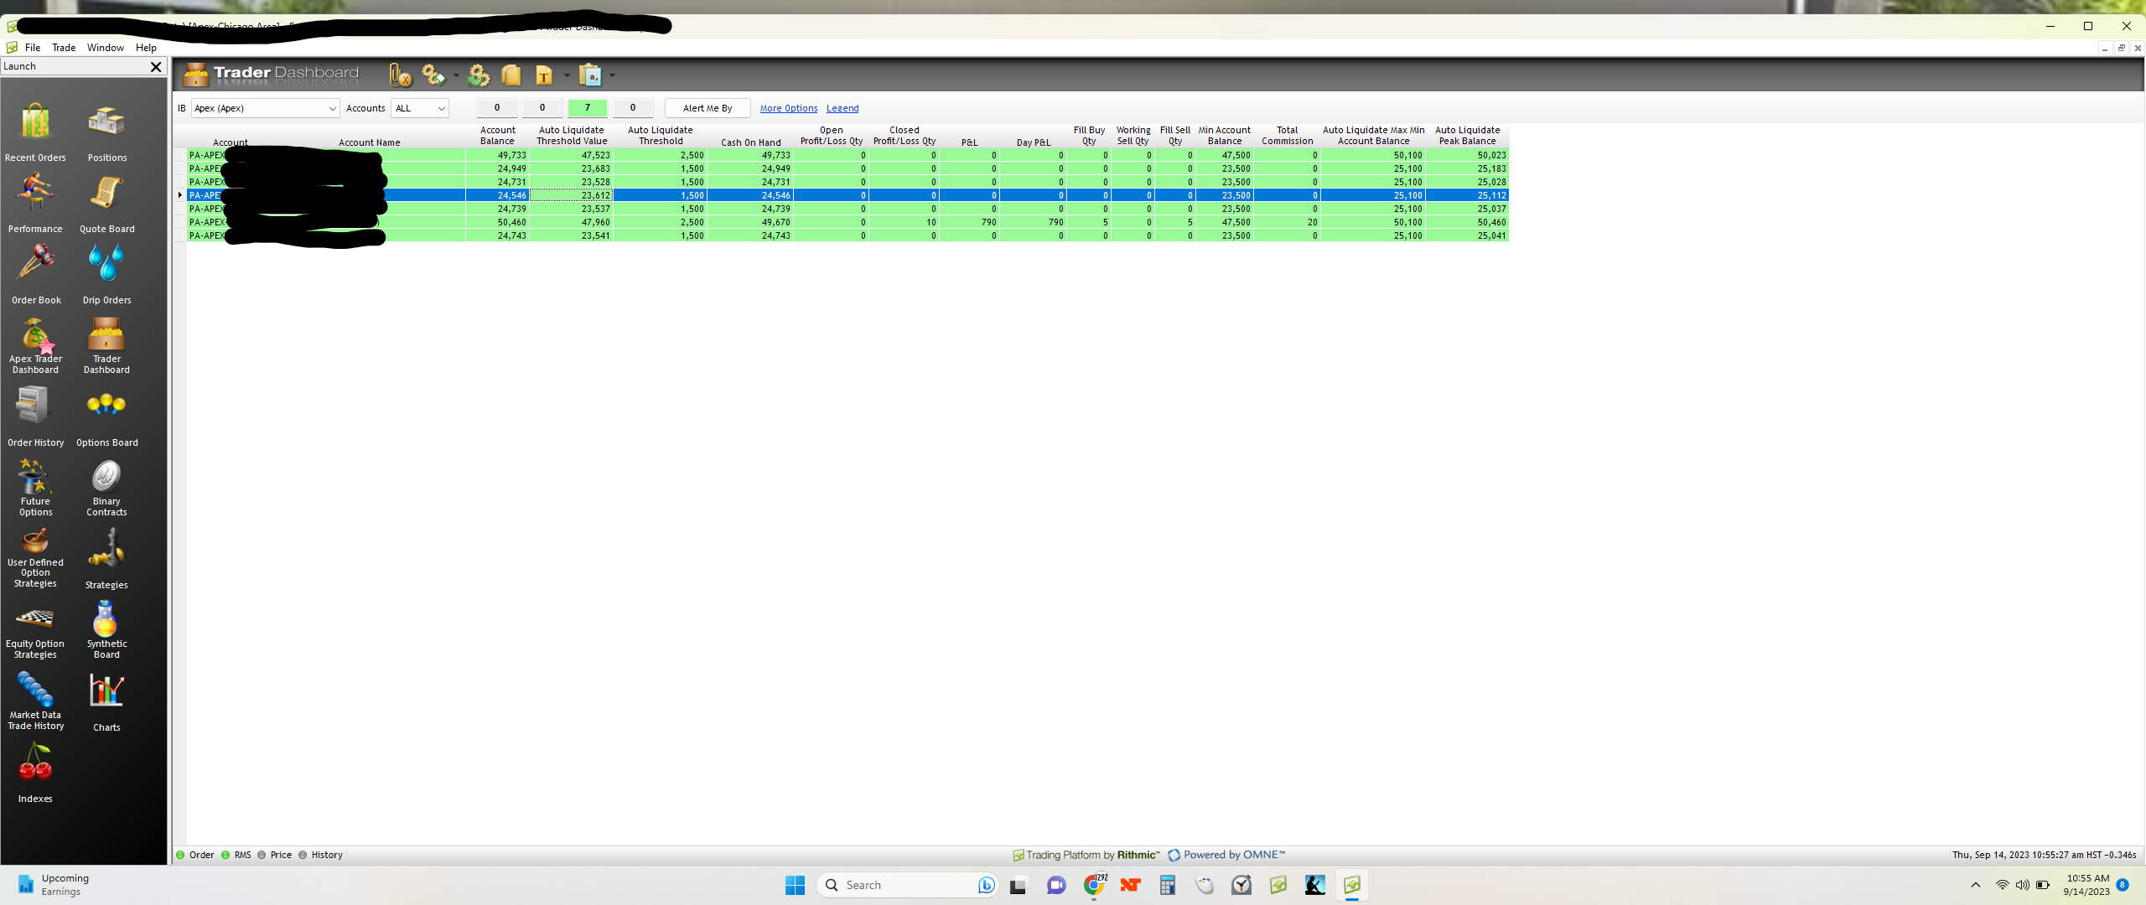Open Recent Orders from the Launch panel

[35, 132]
